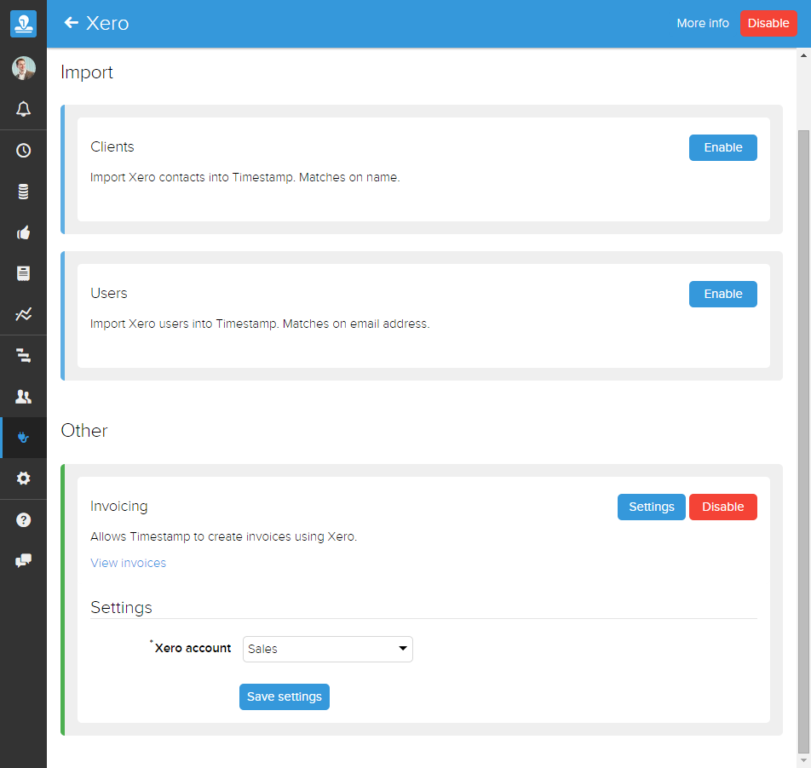Click the Other section heading
Screen dimensions: 811x768
click(84, 431)
